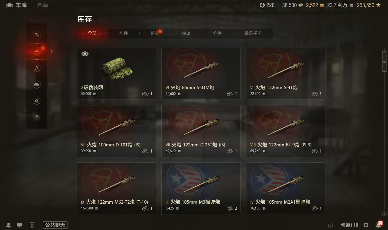The image size is (388, 230).
Task: Select the 122mm BL-9炮 (IS-3) item card
Action: point(286,131)
